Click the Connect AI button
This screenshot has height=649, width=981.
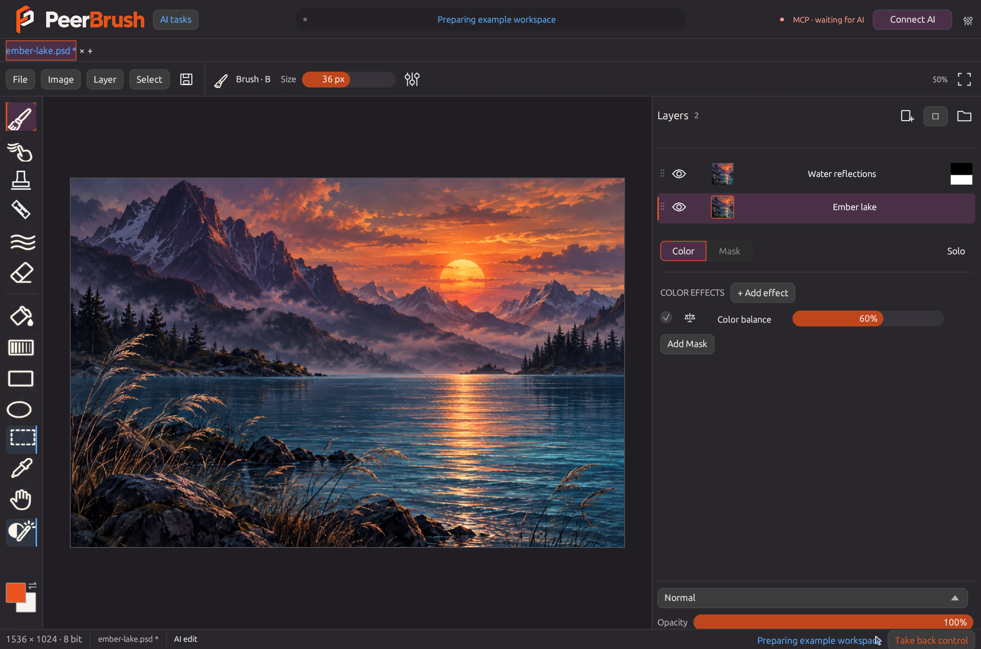(x=912, y=20)
